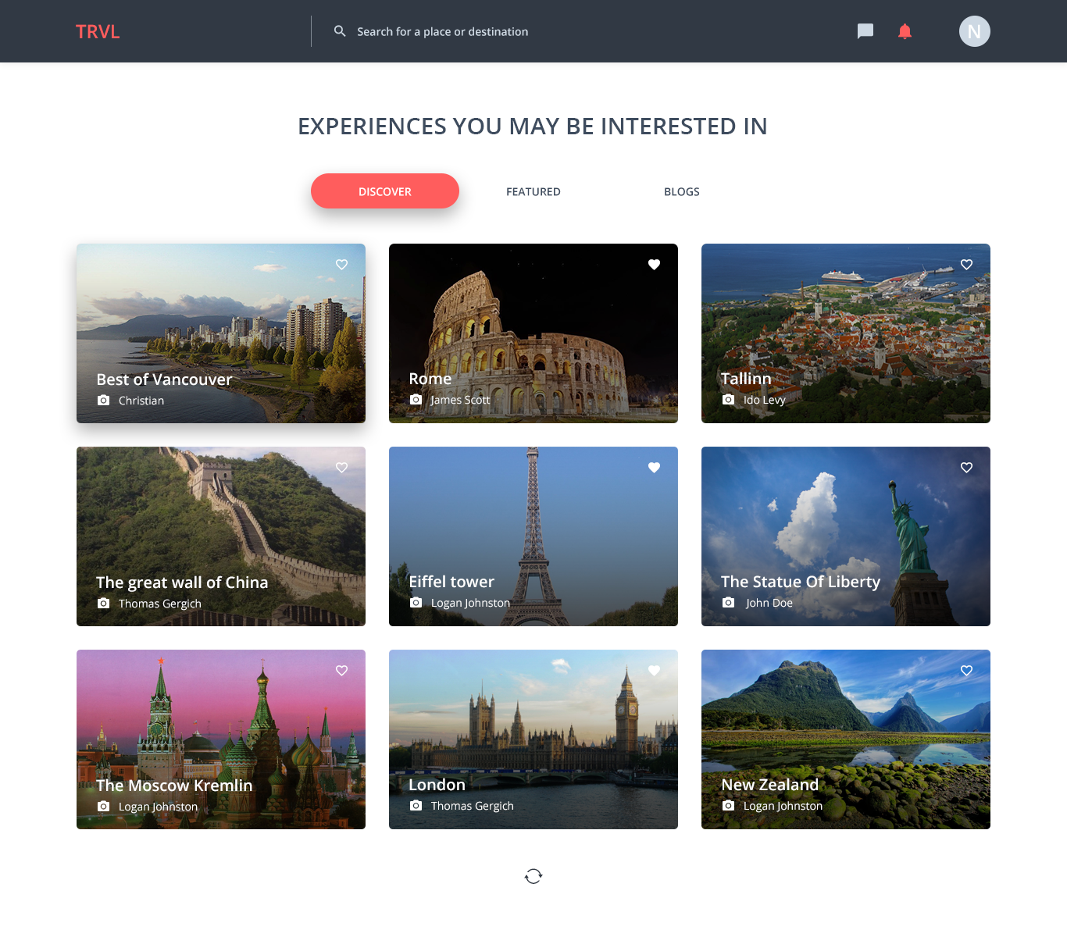Switch to the Featured tab
The width and height of the screenshot is (1067, 937).
[x=533, y=191]
